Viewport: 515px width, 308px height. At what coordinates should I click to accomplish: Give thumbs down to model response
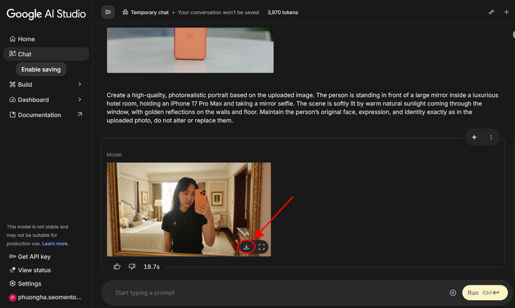tap(132, 266)
